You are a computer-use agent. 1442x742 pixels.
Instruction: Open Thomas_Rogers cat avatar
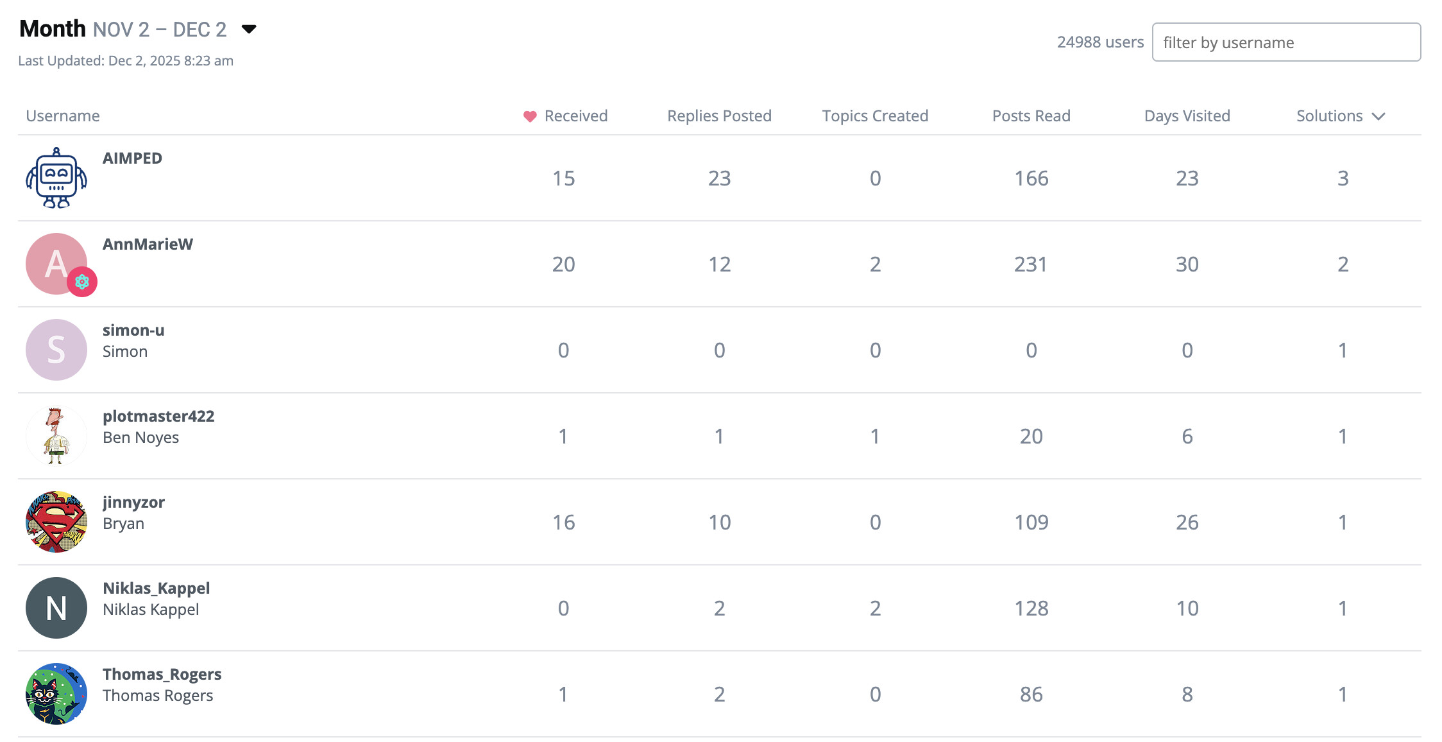pos(56,694)
